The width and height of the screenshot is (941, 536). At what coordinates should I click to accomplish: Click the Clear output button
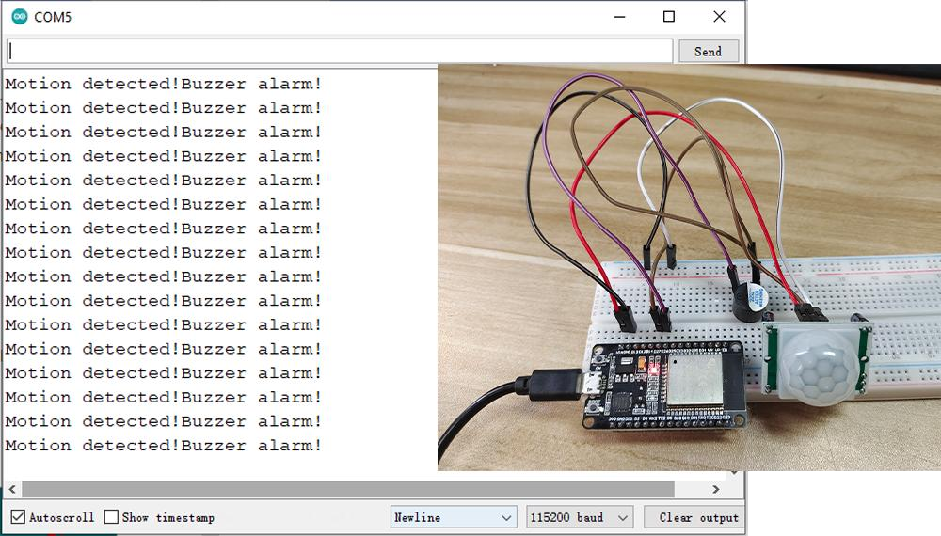pyautogui.click(x=694, y=517)
